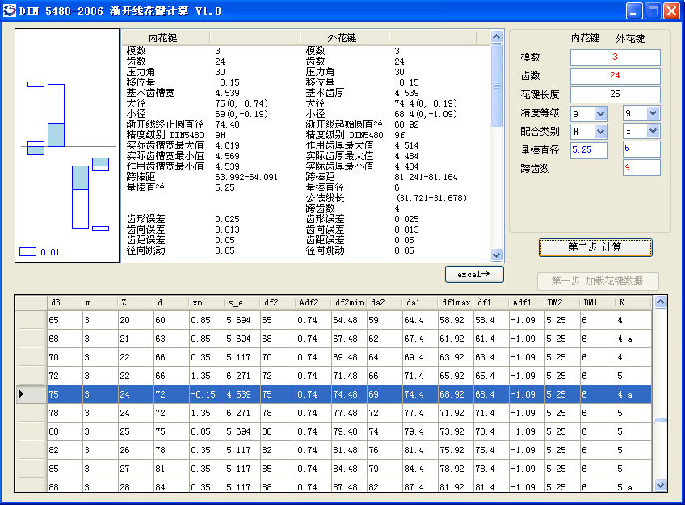Click cell 70 in the dB column

coord(65,357)
